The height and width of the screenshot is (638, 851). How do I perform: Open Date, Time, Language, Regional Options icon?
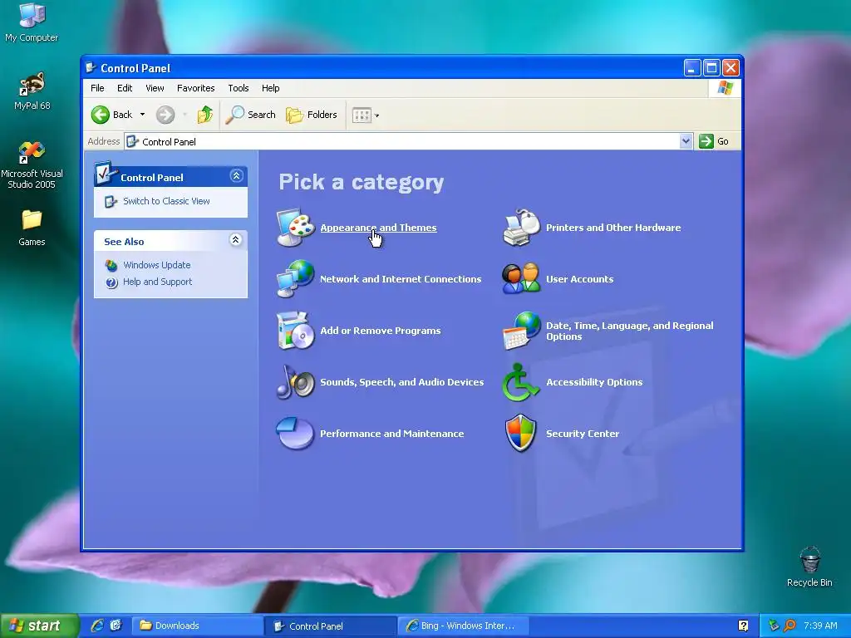tap(522, 331)
